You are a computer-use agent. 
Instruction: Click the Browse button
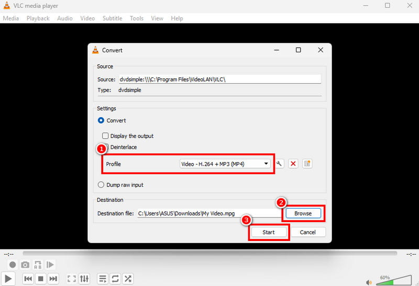(x=303, y=213)
